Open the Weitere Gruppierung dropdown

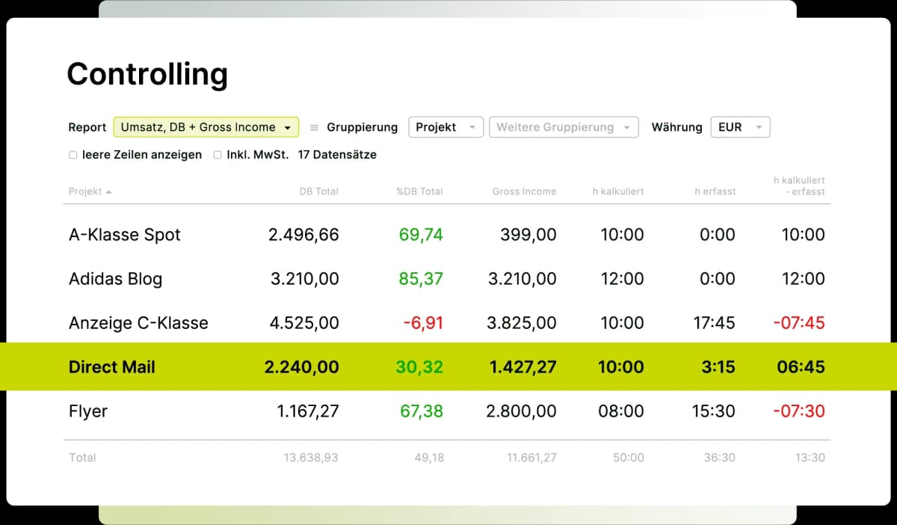564,127
